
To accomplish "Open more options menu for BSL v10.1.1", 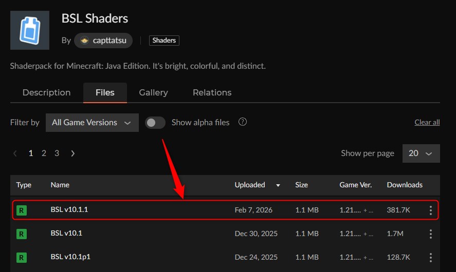I will point(431,210).
